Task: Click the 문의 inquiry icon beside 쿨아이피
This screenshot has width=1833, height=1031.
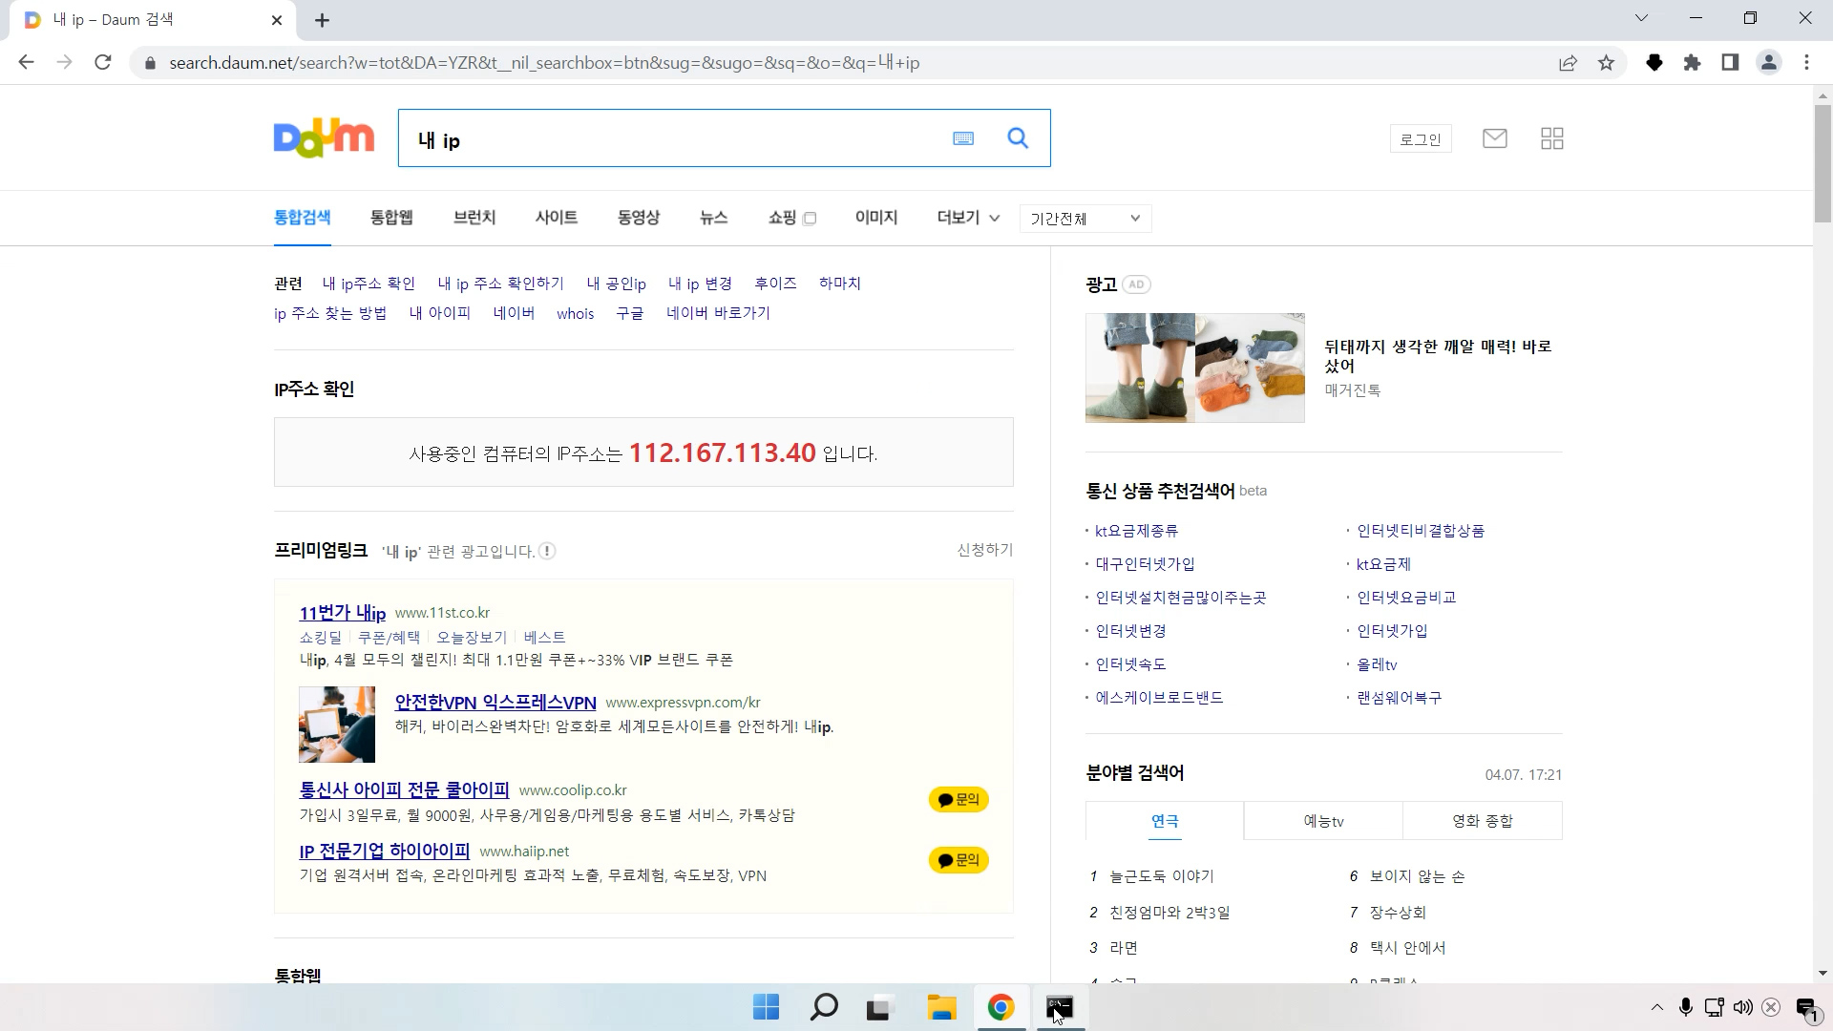Action: click(x=958, y=800)
